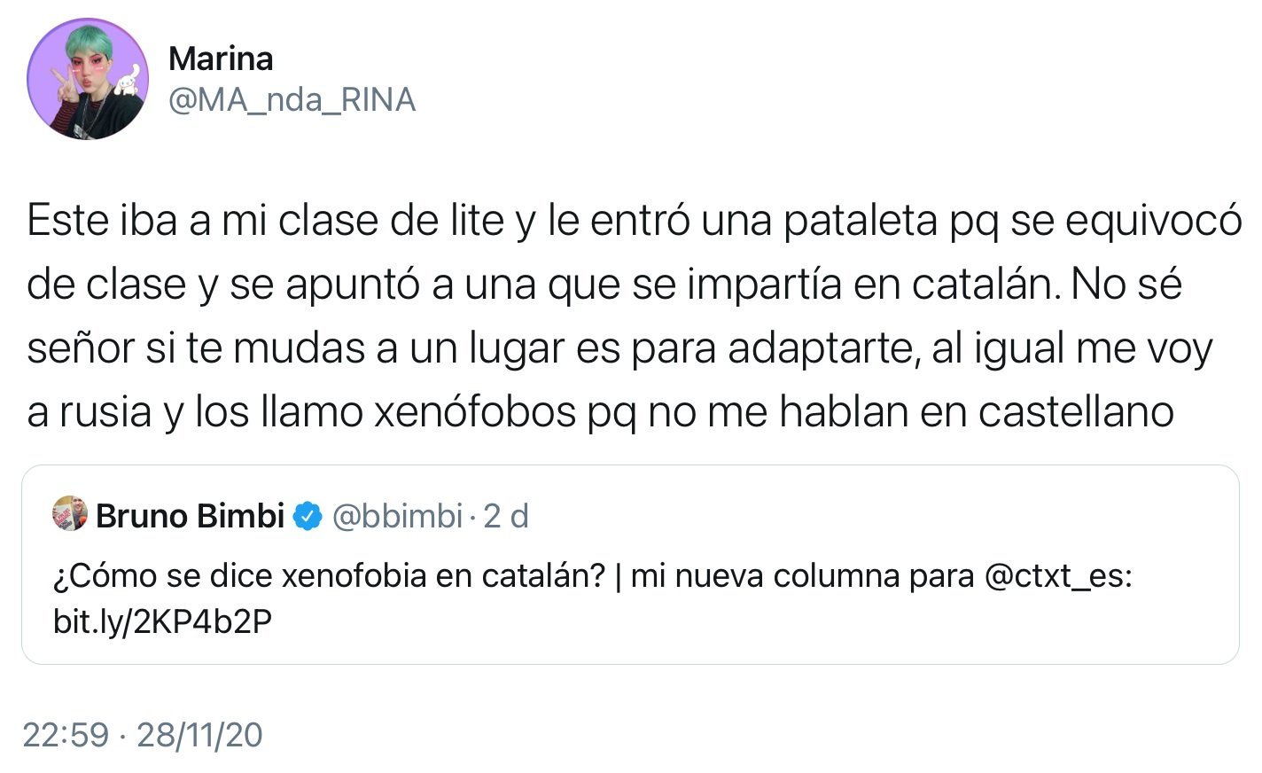Click the 22:59 tweet time
1262x773 pixels.
click(66, 735)
